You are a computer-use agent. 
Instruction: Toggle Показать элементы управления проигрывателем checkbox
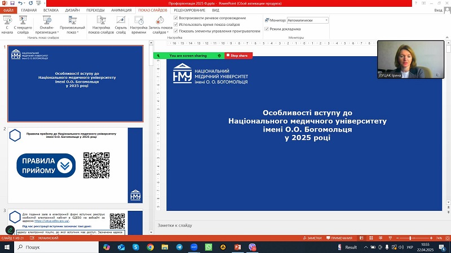pos(176,31)
